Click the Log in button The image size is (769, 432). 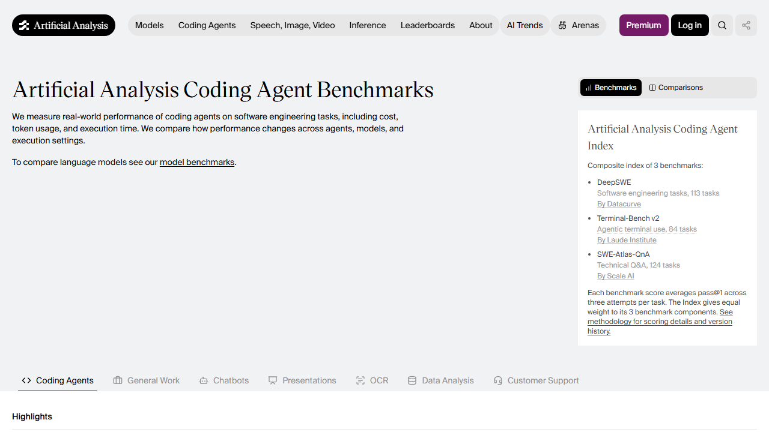coord(690,25)
